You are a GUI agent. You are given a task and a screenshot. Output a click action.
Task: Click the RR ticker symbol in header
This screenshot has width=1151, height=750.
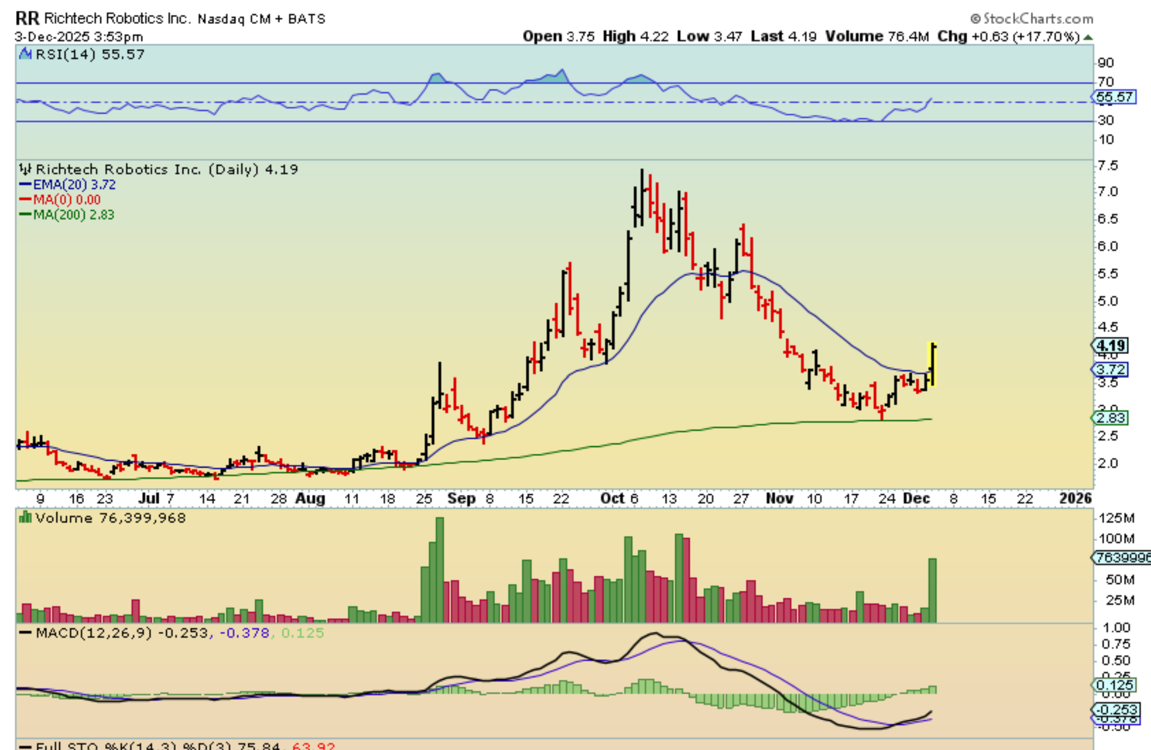[27, 18]
